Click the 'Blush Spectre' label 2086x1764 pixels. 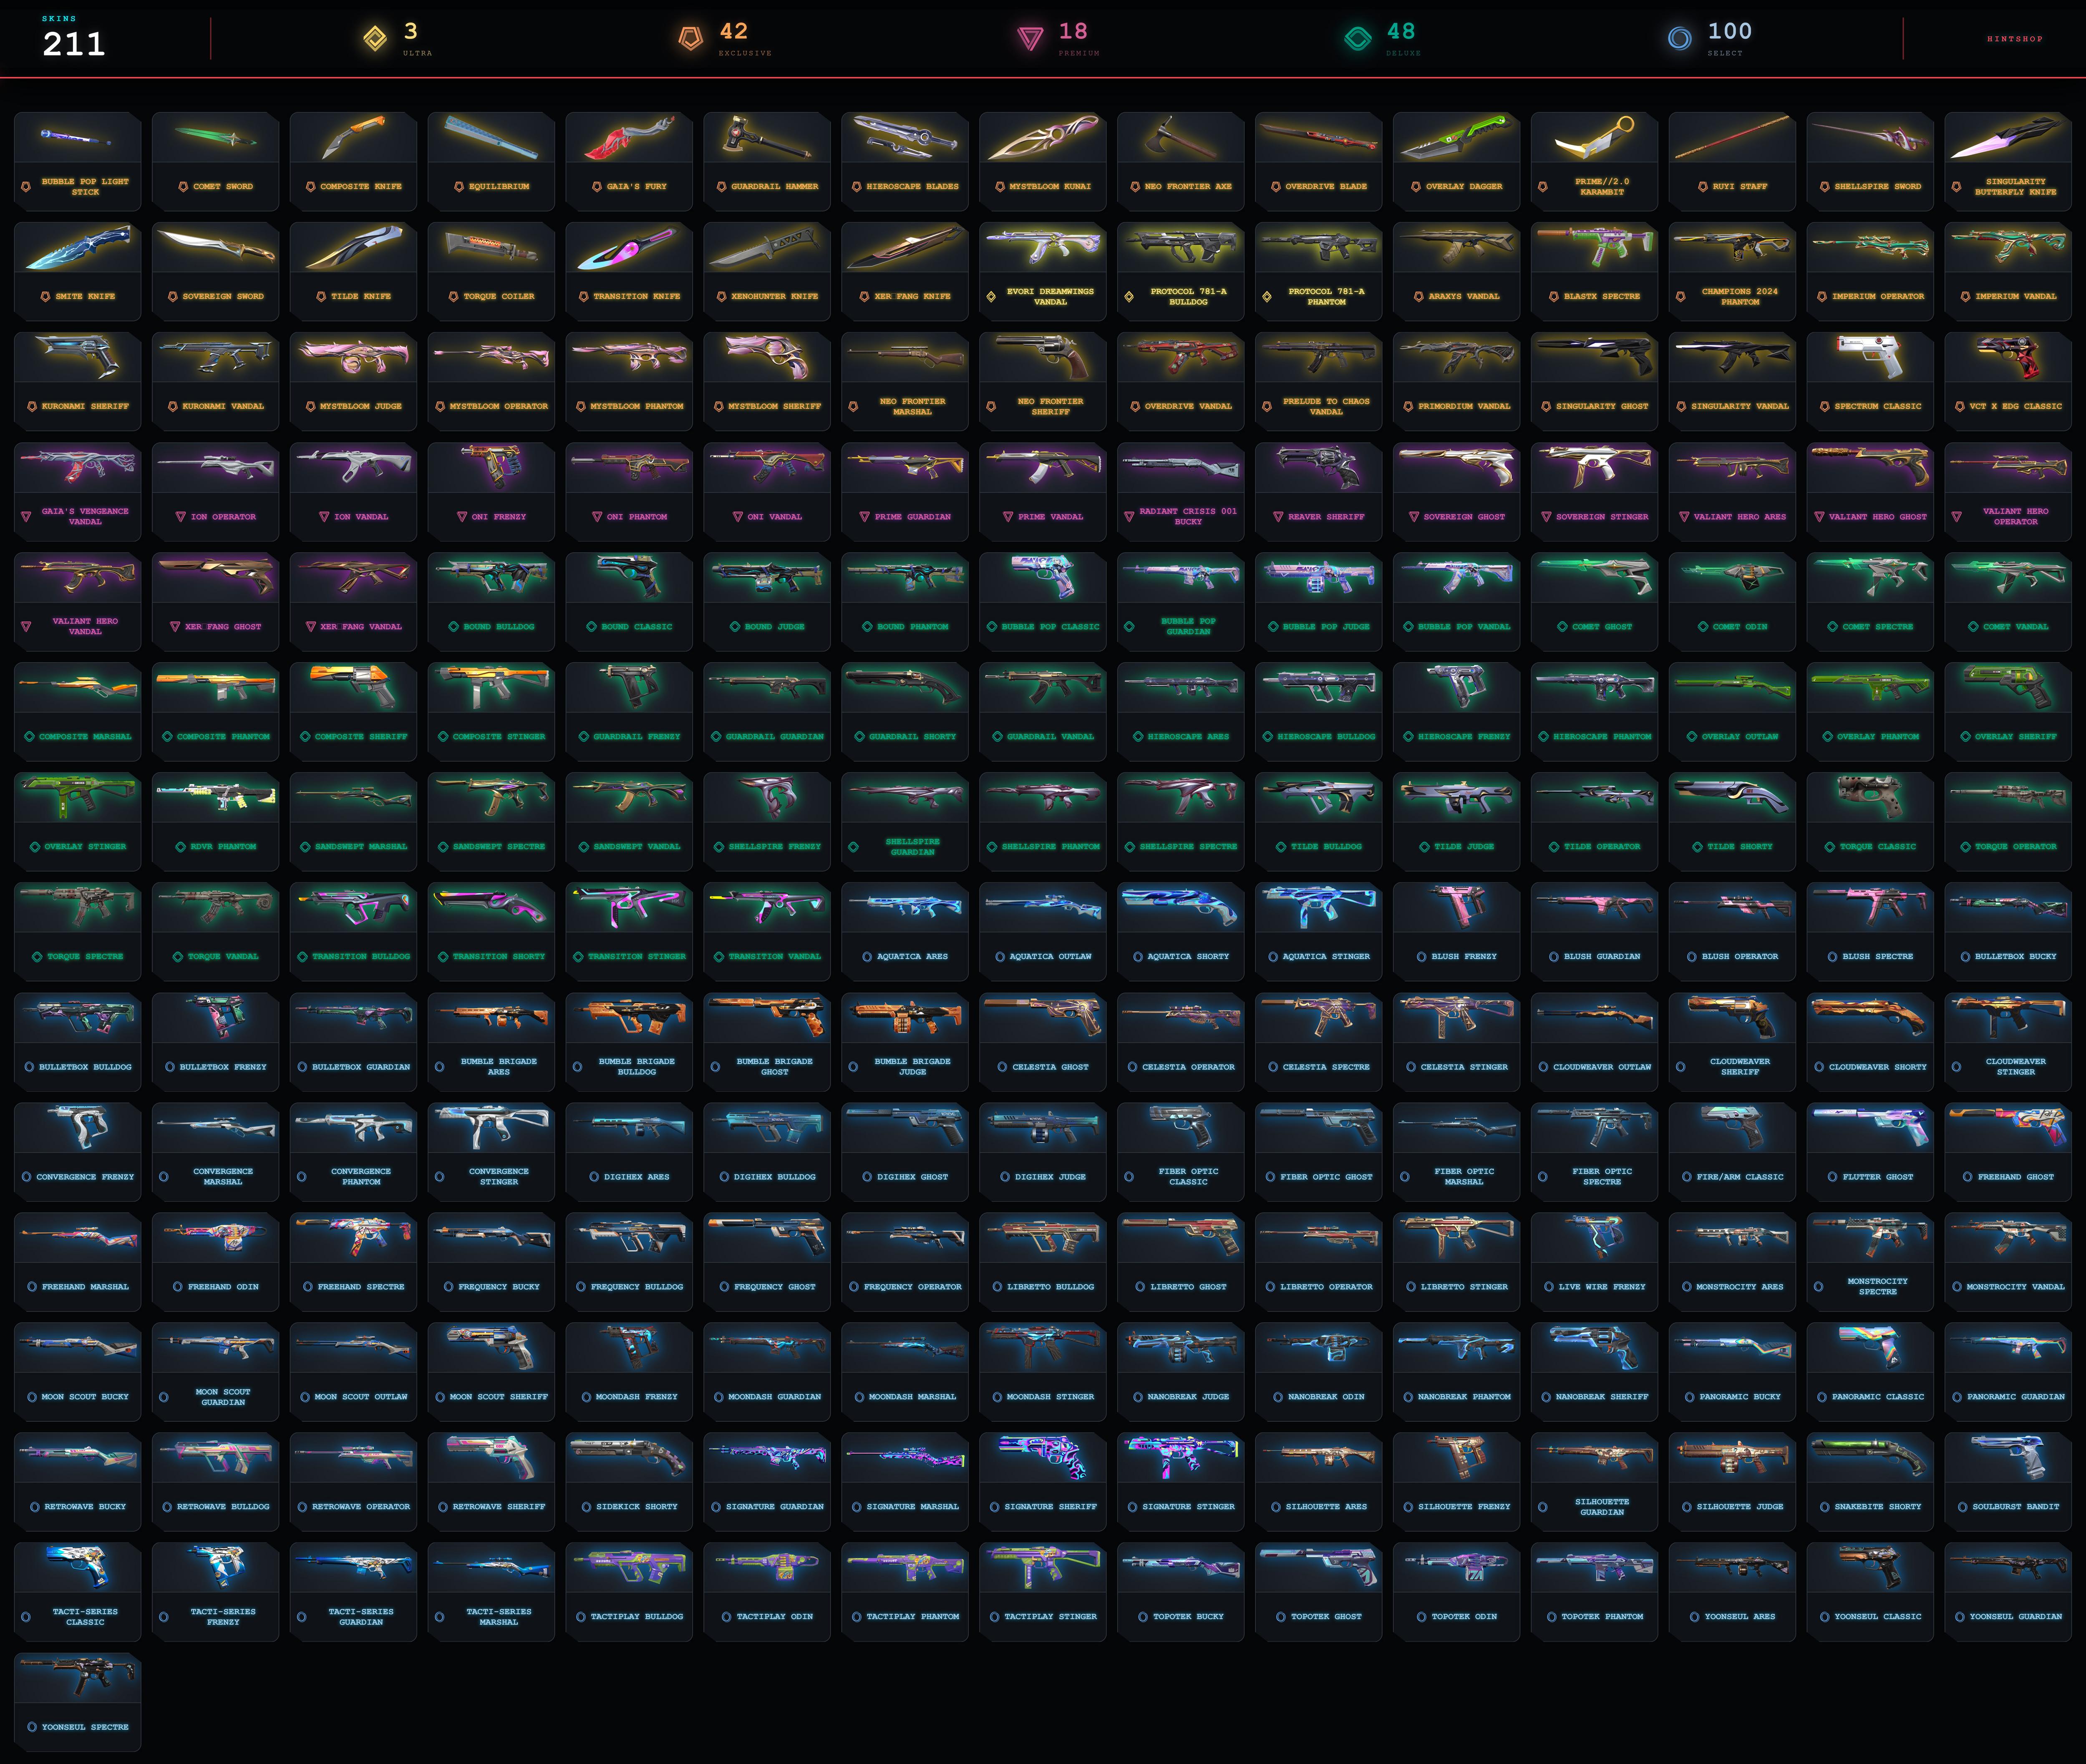click(x=1878, y=957)
